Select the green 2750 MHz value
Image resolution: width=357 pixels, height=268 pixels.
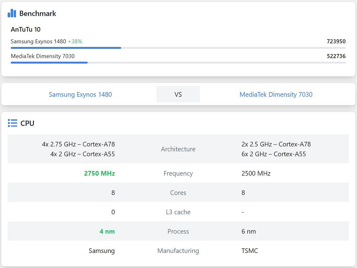tap(99, 173)
